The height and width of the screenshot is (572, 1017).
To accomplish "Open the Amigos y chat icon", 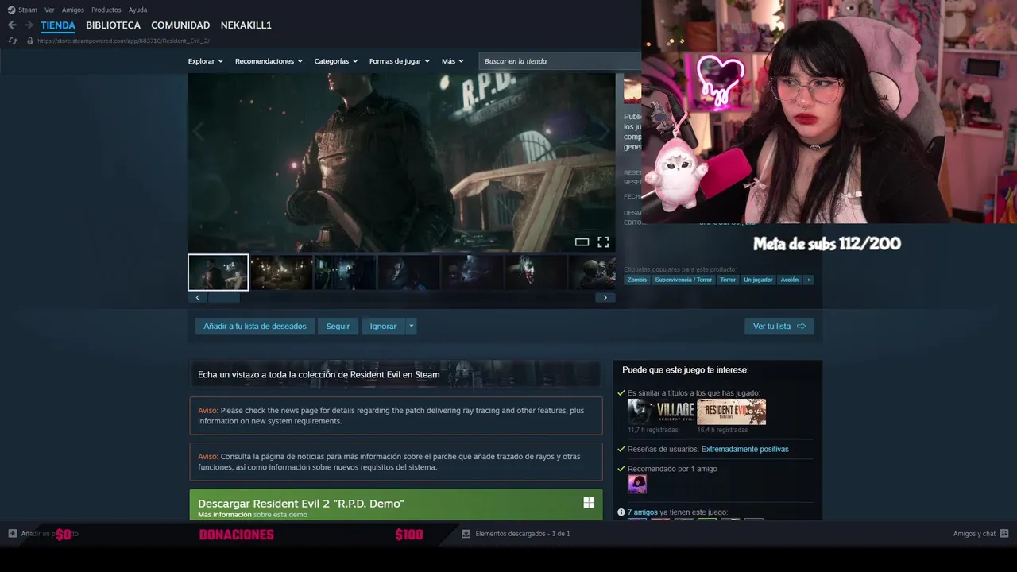I will pos(1004,534).
